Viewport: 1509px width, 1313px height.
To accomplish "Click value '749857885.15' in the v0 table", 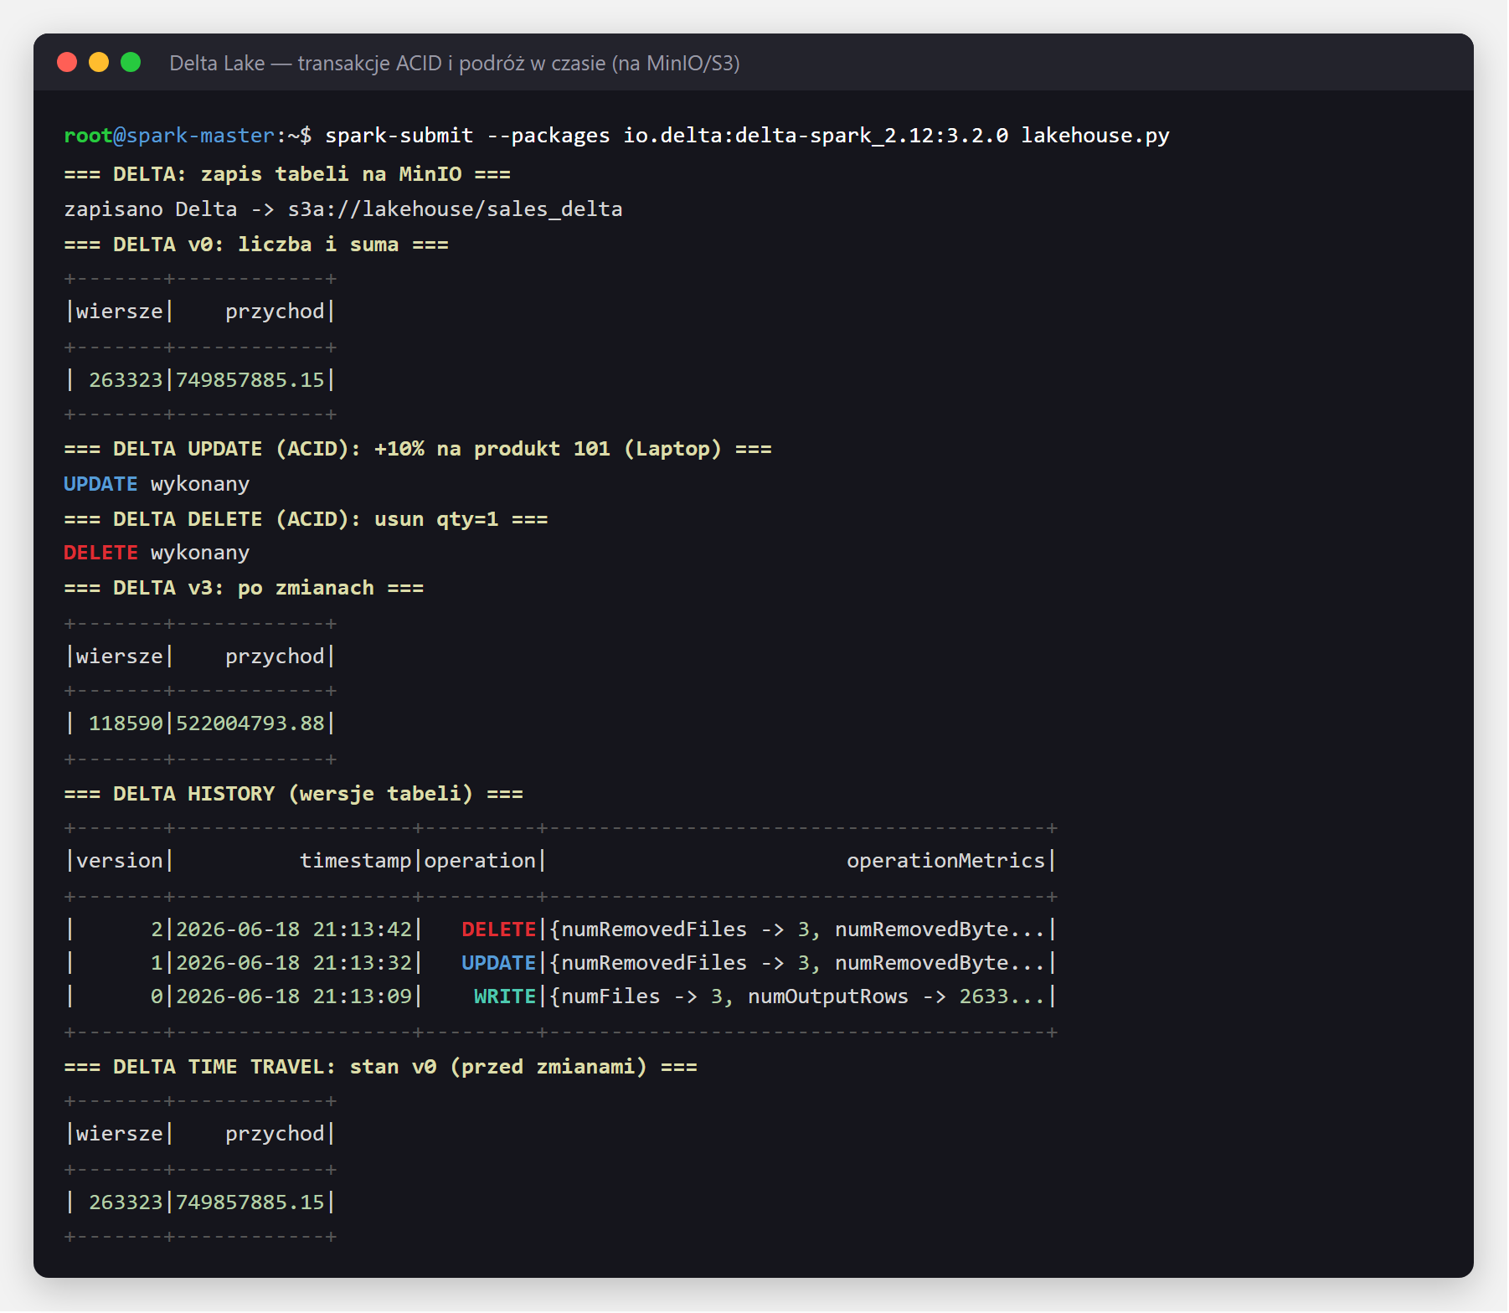I will click(x=250, y=380).
